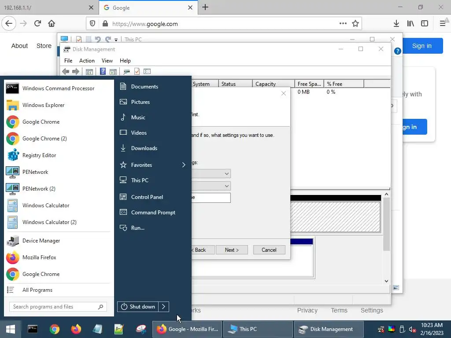Open Google Chrome (2) in Start menu

click(58, 139)
